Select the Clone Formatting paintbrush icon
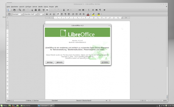 click(64, 10)
